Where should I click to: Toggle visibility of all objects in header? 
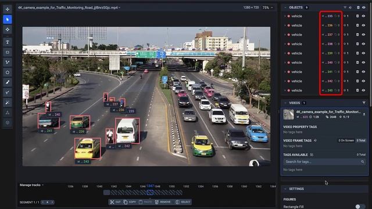(364, 8)
